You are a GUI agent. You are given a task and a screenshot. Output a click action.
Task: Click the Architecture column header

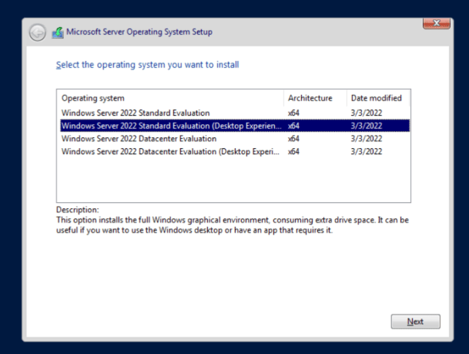click(x=310, y=98)
